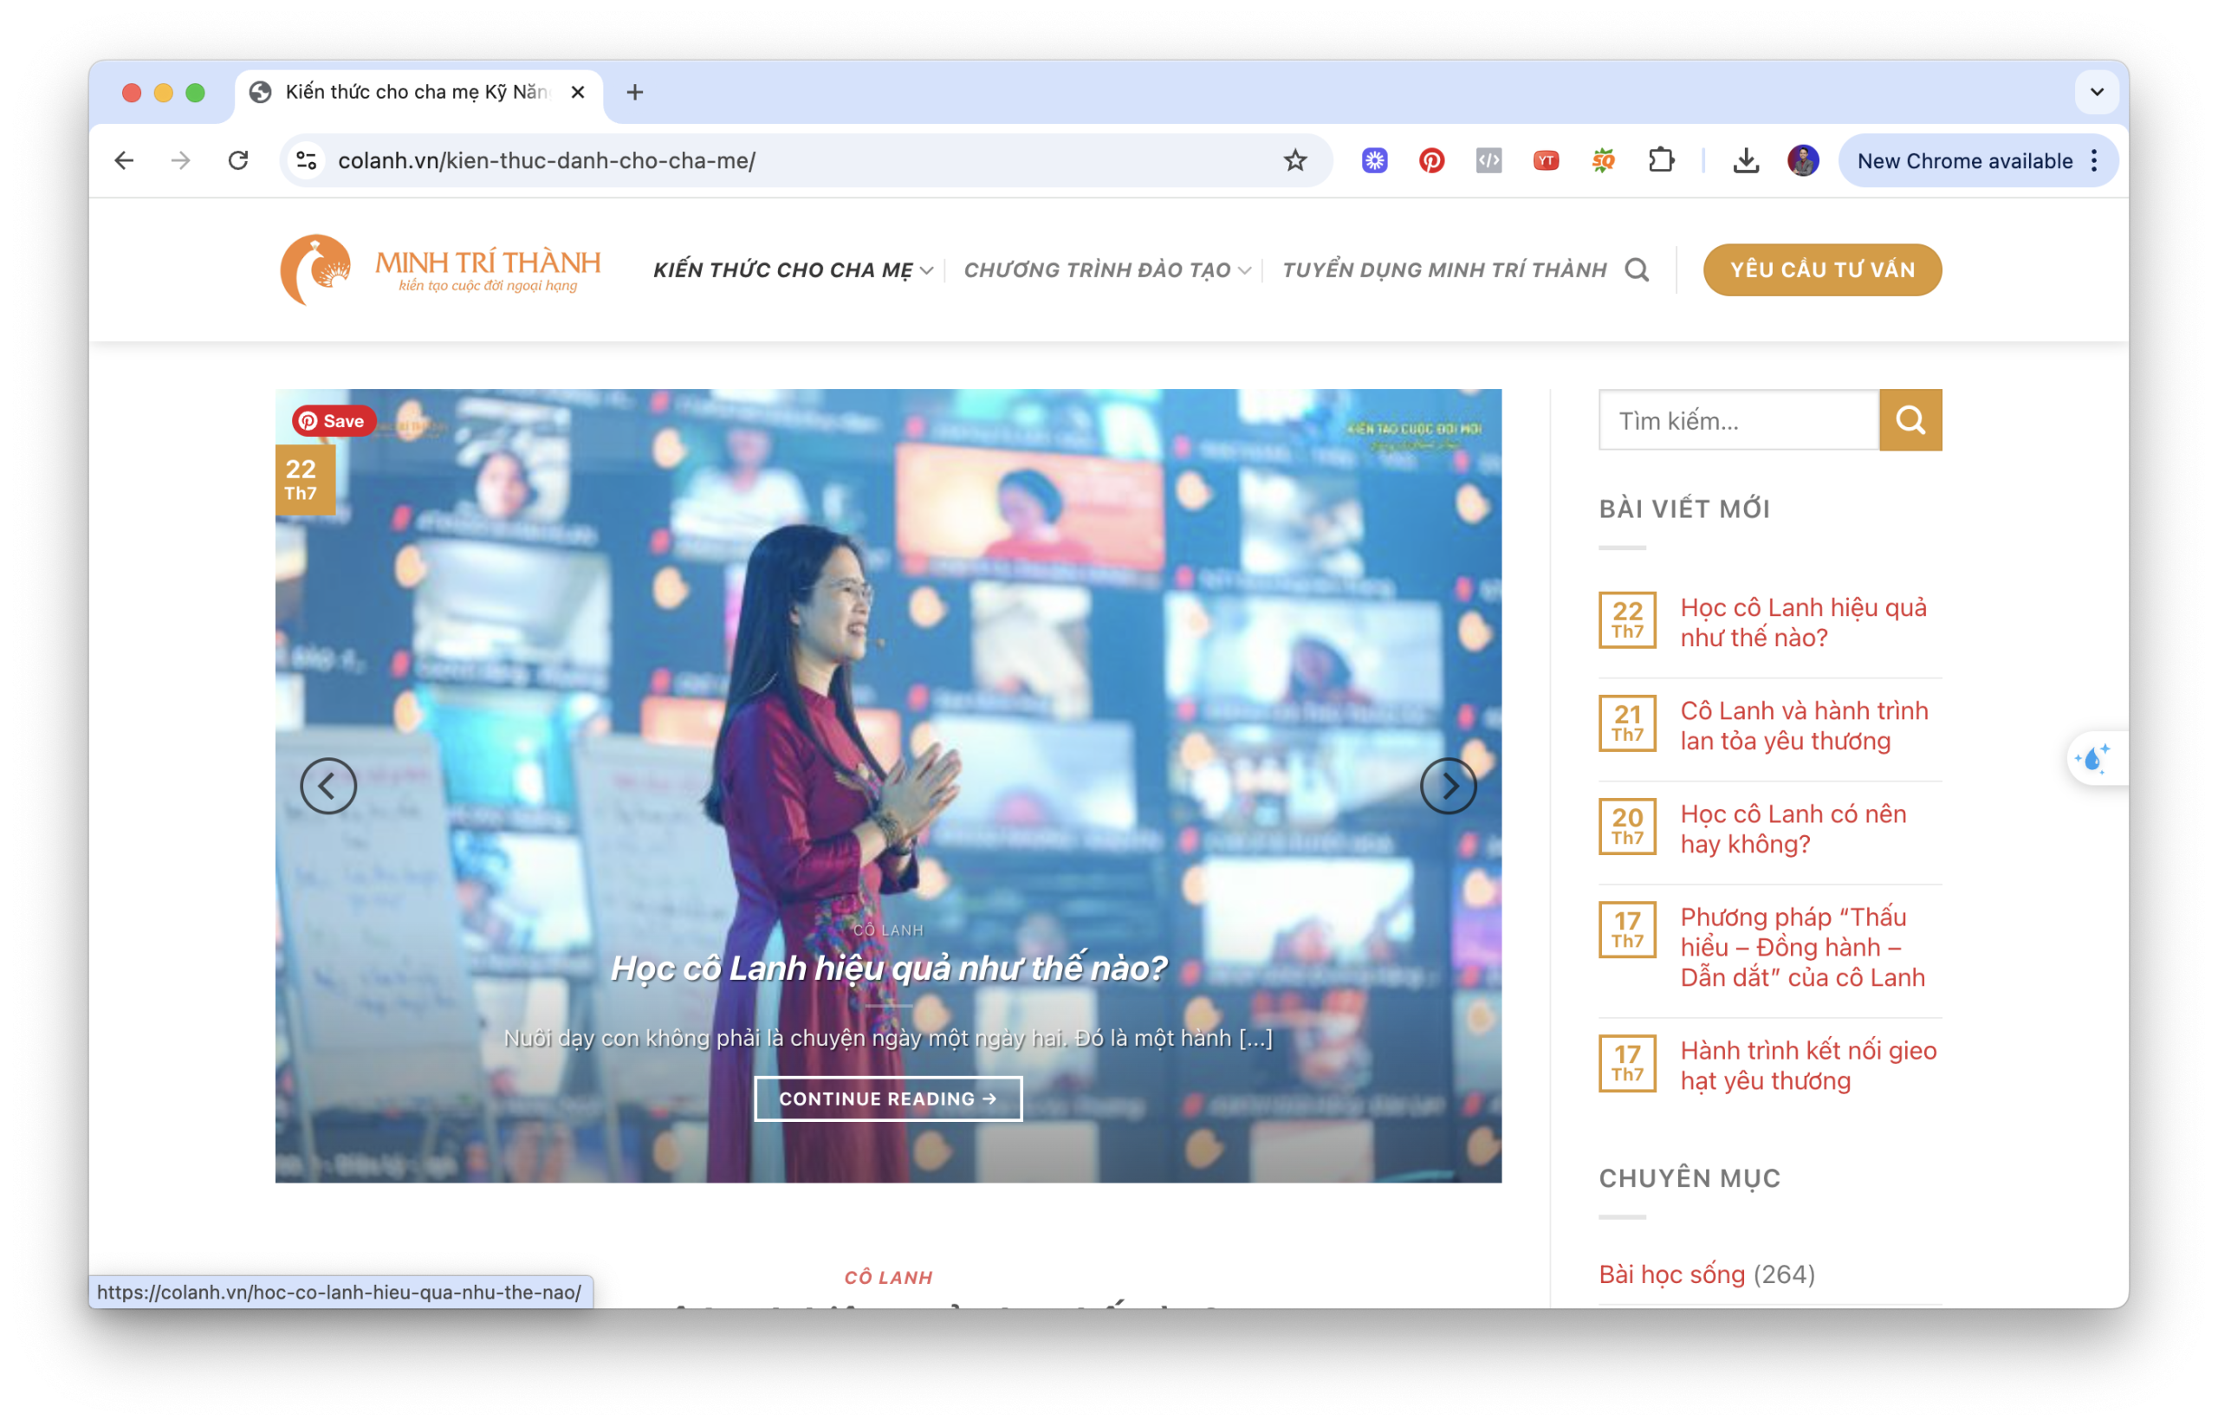Click Yêu cầu tư vấn button
The height and width of the screenshot is (1426, 2218).
coord(1822,269)
